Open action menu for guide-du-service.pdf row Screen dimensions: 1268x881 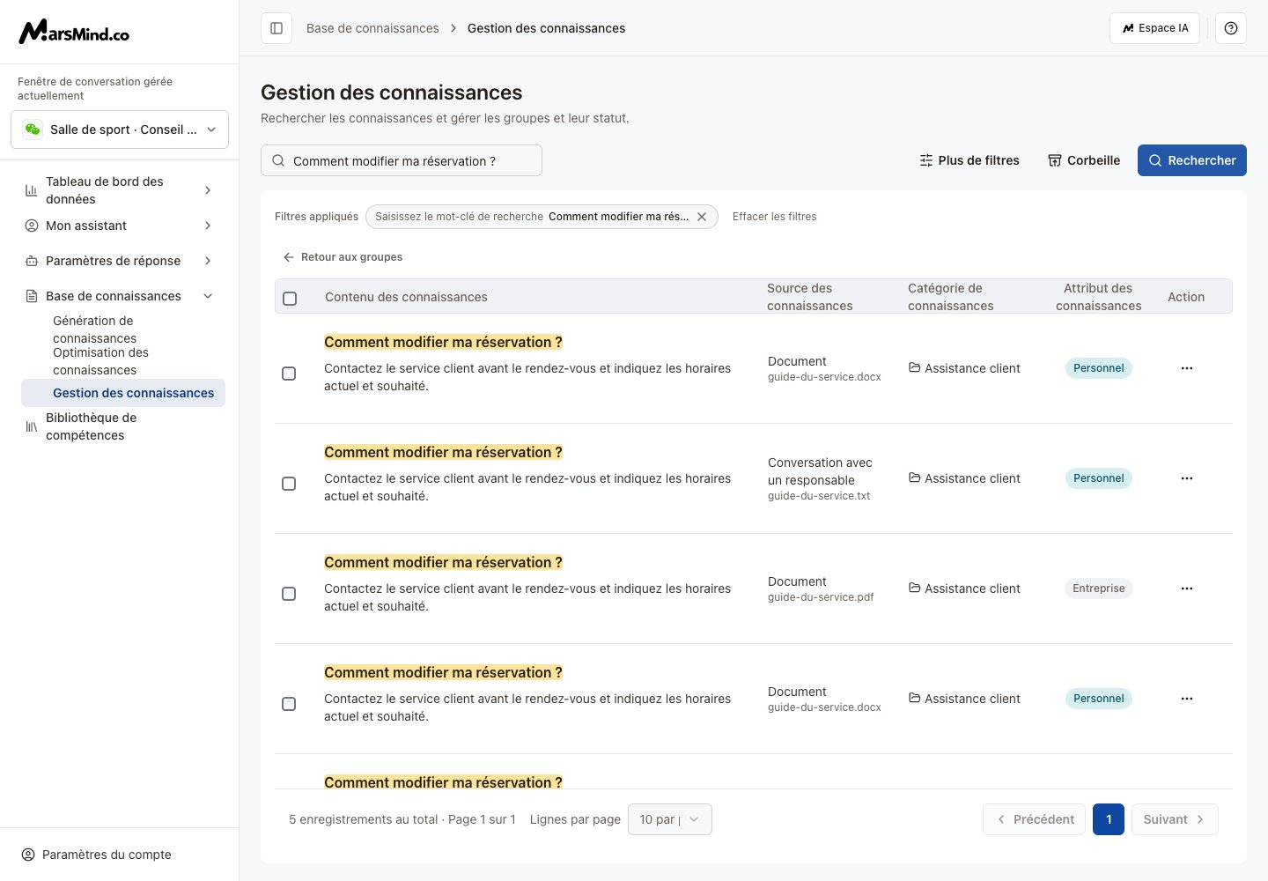pyautogui.click(x=1187, y=589)
